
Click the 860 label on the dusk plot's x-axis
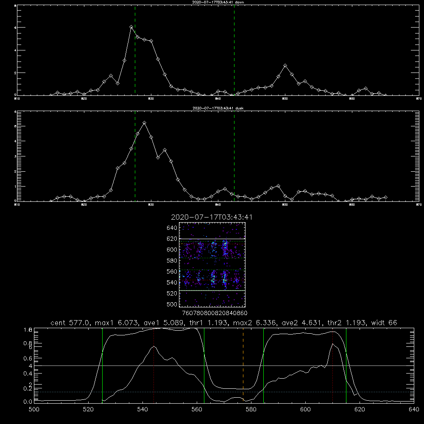coord(352,205)
